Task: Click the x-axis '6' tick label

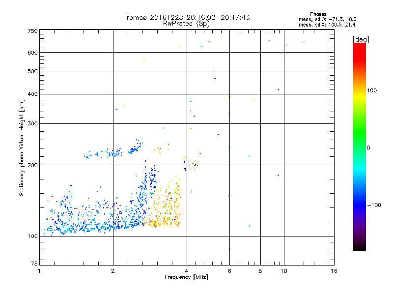Action: click(x=229, y=271)
